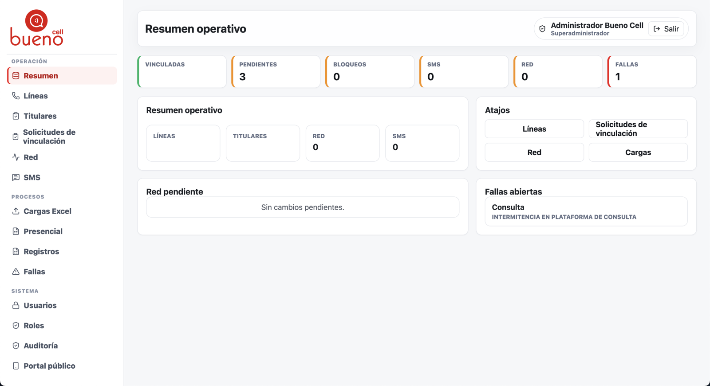
Task: Click the Vinculadas stat card
Action: coord(182,72)
